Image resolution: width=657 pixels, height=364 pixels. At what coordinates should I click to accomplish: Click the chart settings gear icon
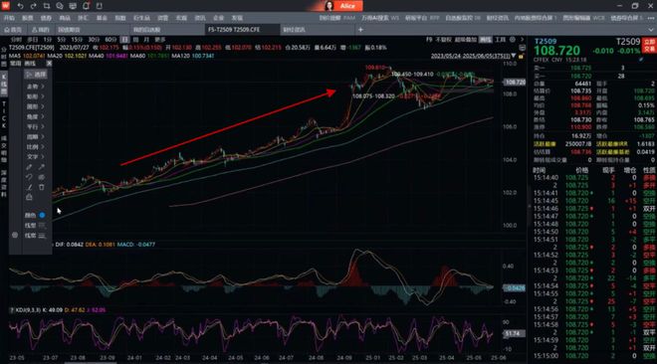point(512,40)
